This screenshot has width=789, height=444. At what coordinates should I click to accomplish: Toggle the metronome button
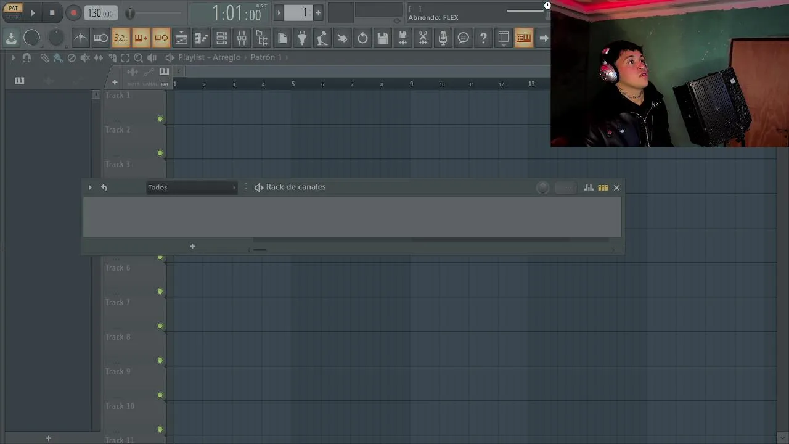81,38
